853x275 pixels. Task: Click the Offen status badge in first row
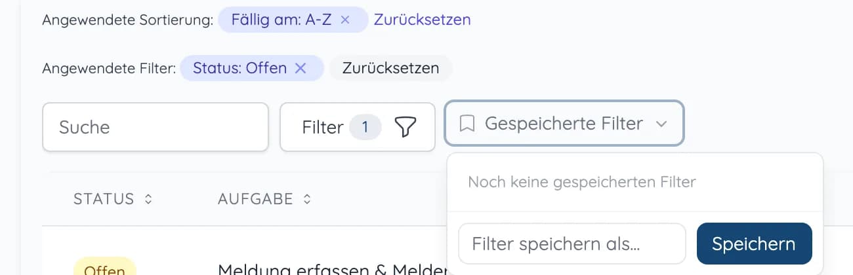click(x=105, y=267)
